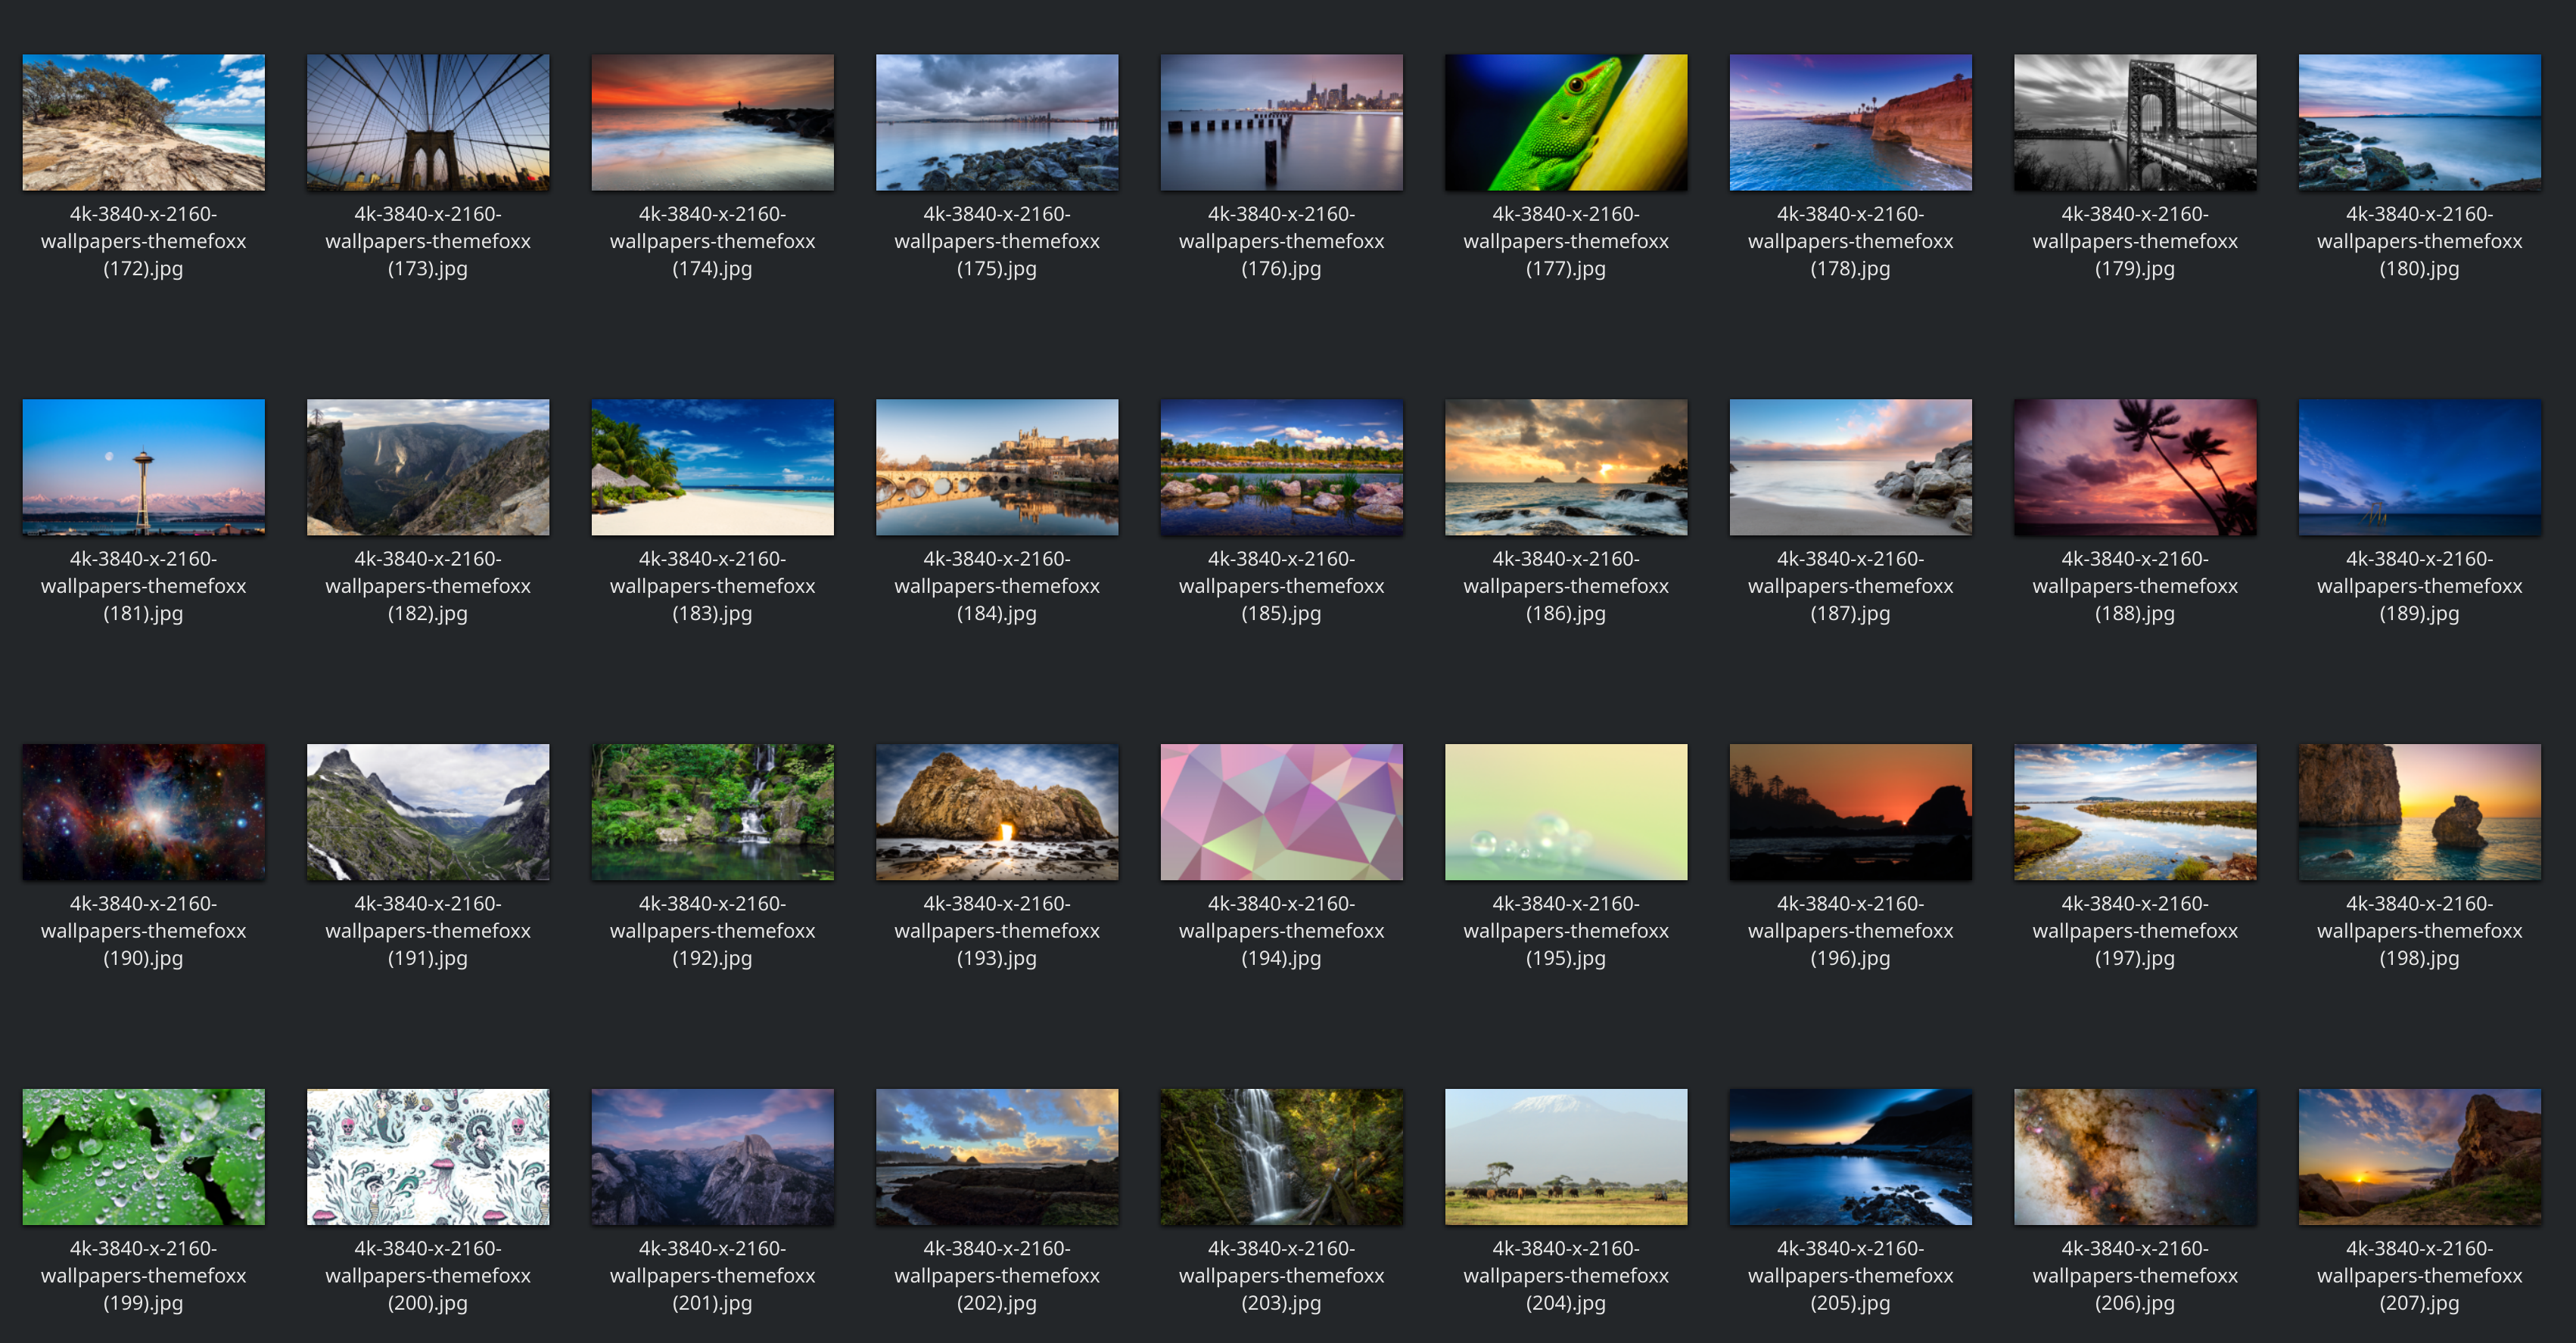Select the red sunset jetty wallpaper (174).jpg
The image size is (2576, 1343).
[x=712, y=122]
